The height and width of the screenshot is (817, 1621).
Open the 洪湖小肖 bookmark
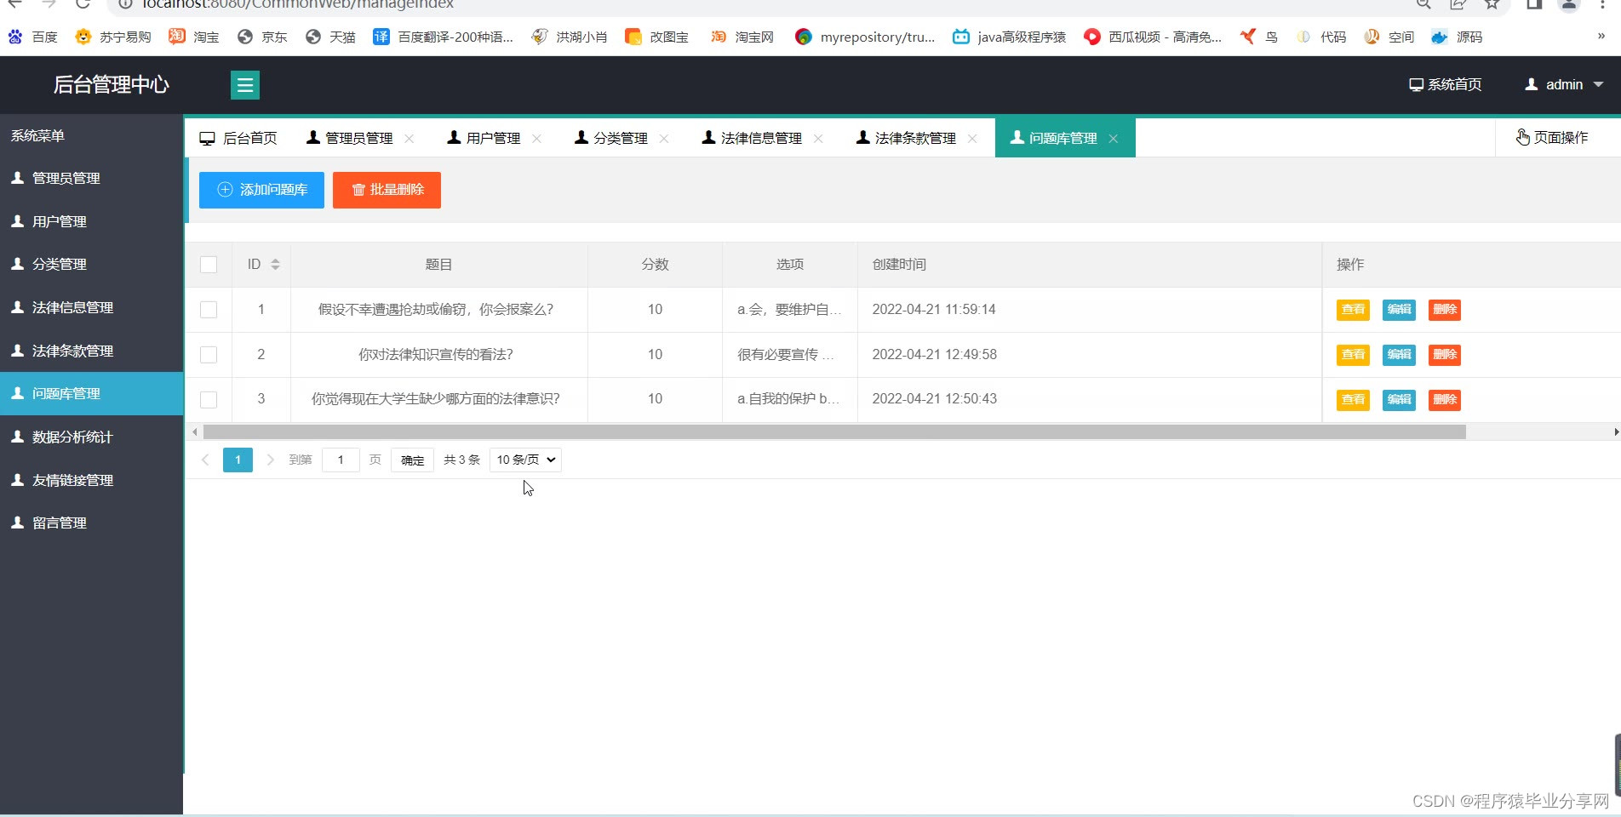[570, 37]
